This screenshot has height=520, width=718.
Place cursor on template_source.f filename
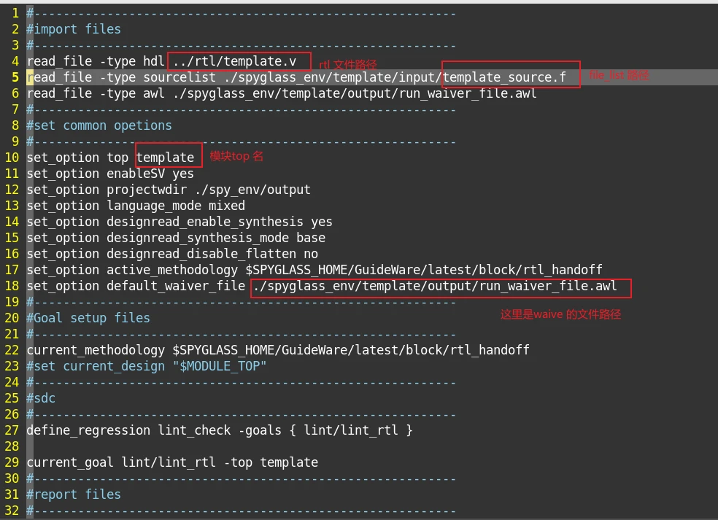[503, 77]
